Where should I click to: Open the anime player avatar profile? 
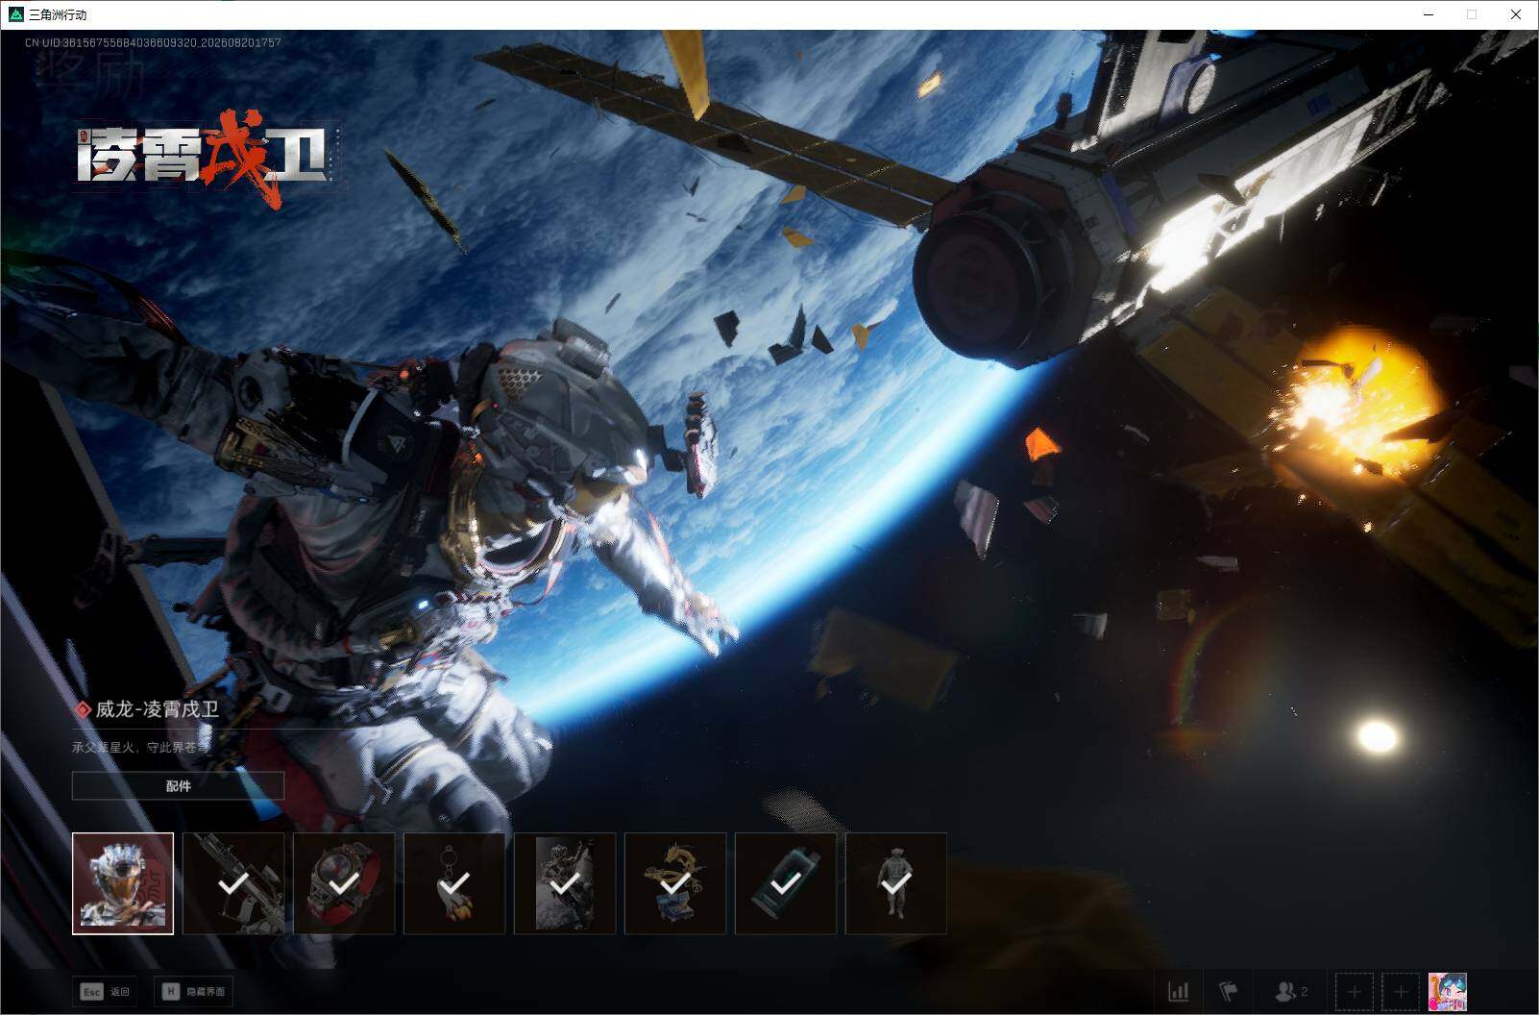click(x=1447, y=991)
